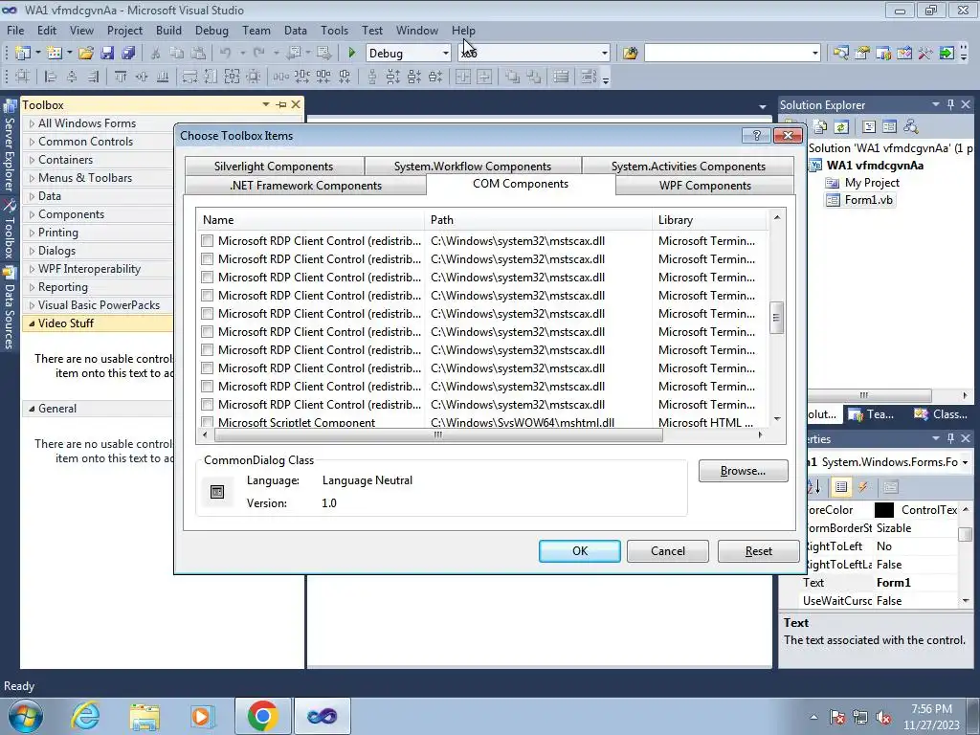This screenshot has height=735, width=980.
Task: Switch to System.Workflow Components tab
Action: click(x=473, y=167)
